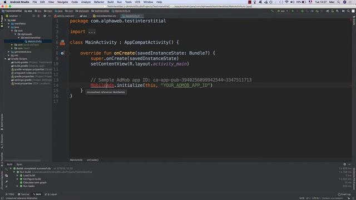Screen dimensions: 356x200
Task: Click the project panel collapse-all icon
Action: pos(38,16)
